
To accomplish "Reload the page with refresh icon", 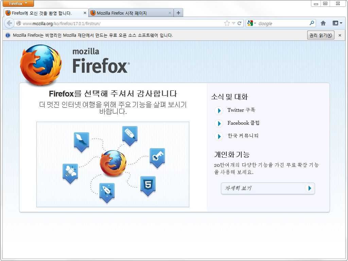I will tap(240, 23).
